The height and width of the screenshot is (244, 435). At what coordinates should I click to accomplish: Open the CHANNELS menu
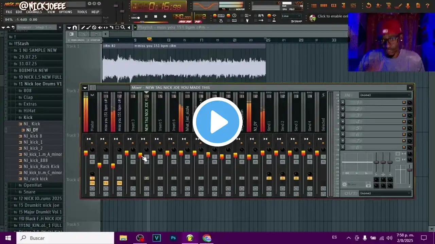tap(34, 12)
